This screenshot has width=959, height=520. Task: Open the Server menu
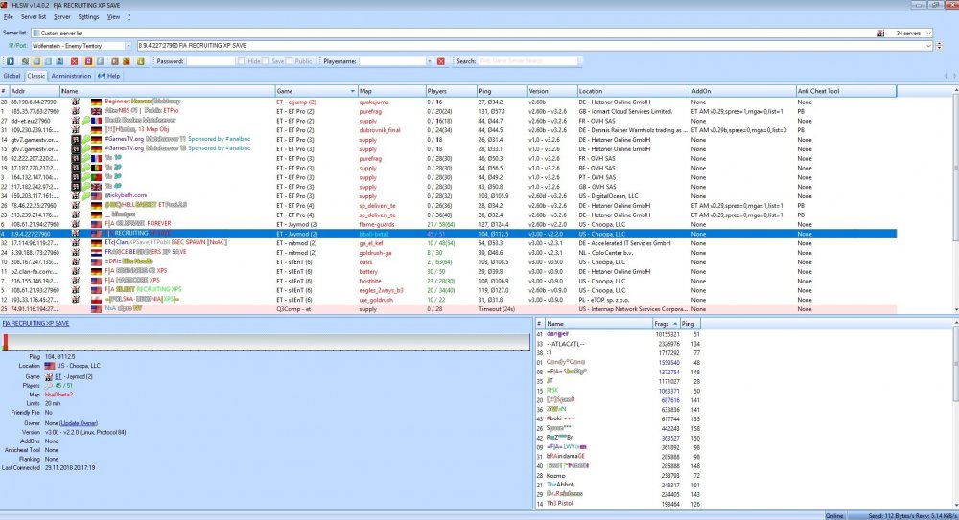(x=61, y=17)
